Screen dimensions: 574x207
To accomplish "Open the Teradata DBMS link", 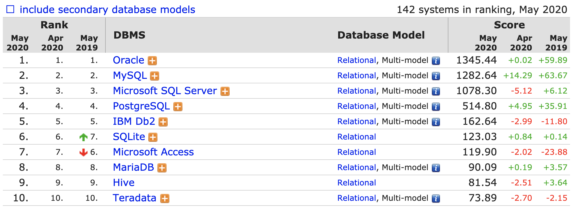I will [x=134, y=198].
